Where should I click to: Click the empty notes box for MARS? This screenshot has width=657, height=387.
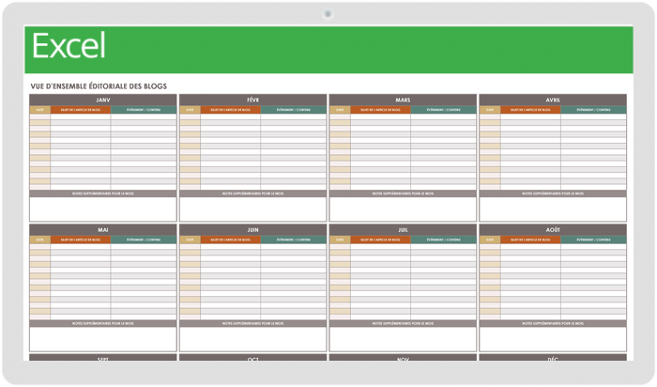click(403, 209)
